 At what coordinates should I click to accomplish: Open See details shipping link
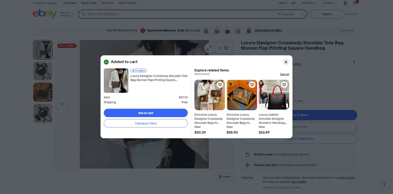pos(299,182)
